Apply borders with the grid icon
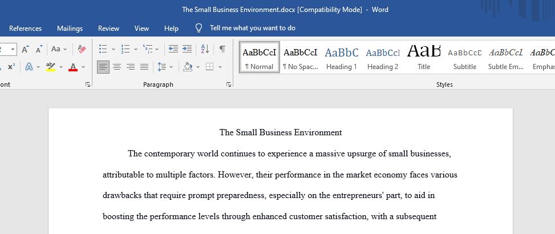 pyautogui.click(x=209, y=67)
